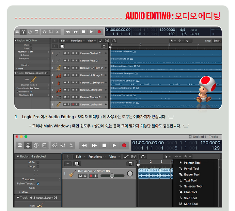Open the left-click tool dropdown in lower window
235x211 pixels.
click(x=168, y=157)
